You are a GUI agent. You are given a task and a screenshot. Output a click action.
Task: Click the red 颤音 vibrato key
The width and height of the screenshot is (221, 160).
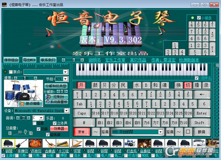tap(81, 132)
